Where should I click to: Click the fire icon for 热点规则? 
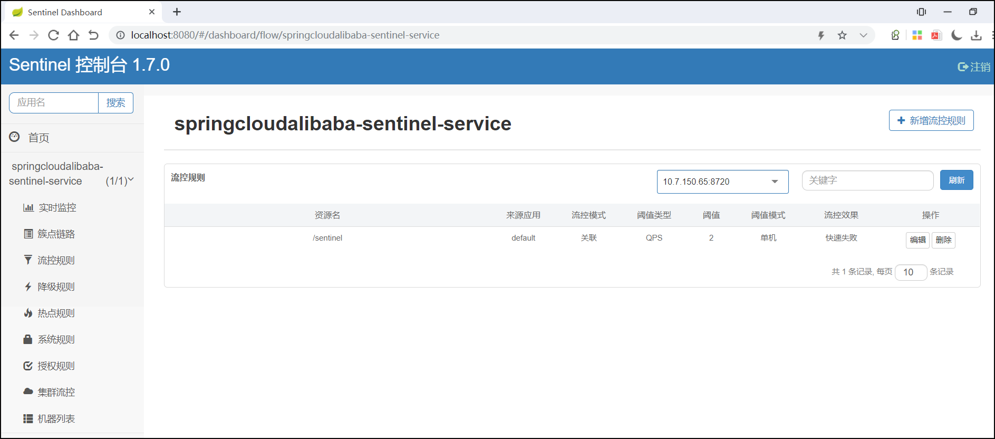pos(28,313)
